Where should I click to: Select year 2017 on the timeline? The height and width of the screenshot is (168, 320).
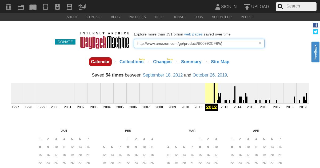(277, 107)
